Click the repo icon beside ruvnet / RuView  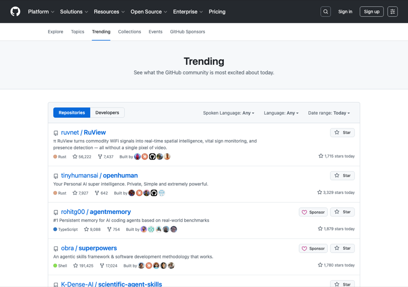[x=56, y=133]
